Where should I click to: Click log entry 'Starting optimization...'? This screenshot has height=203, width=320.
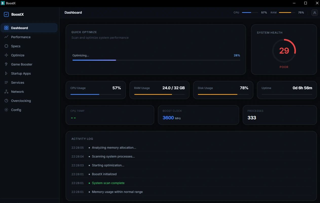pos(108,165)
